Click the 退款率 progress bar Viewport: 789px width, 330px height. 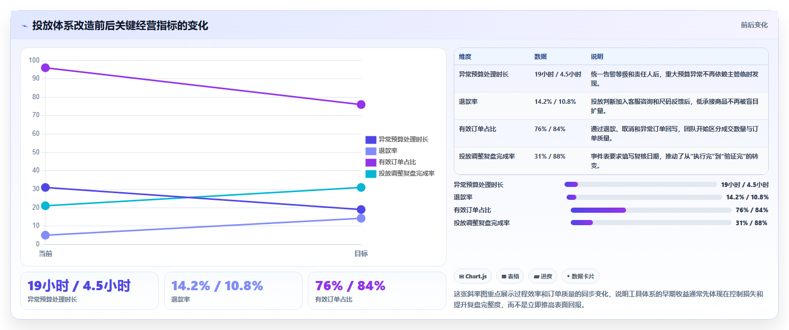644,197
